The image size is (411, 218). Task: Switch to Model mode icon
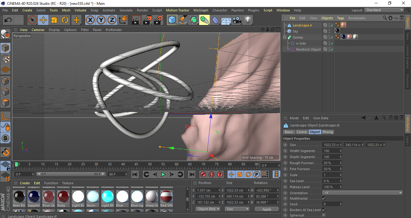[5, 48]
